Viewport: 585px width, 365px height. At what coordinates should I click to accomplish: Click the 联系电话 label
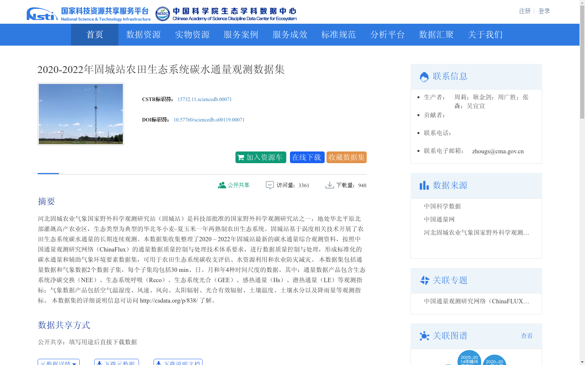click(438, 133)
